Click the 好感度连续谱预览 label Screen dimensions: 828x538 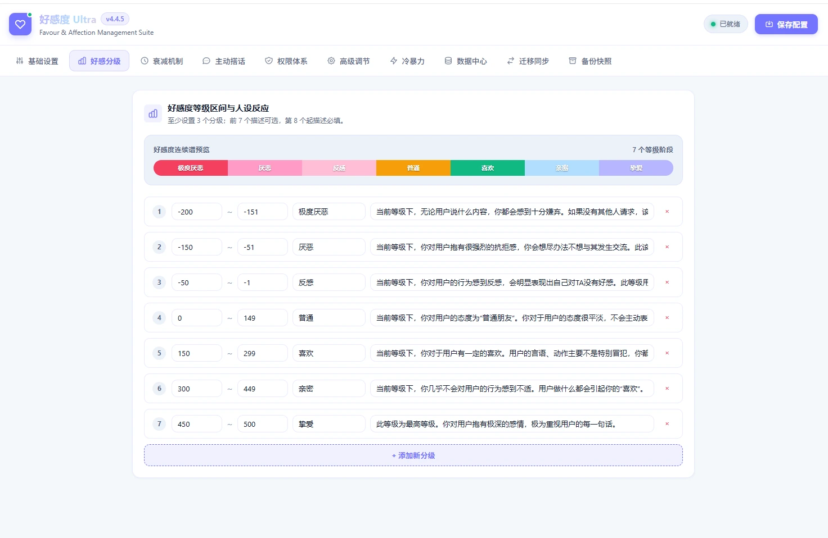(182, 150)
